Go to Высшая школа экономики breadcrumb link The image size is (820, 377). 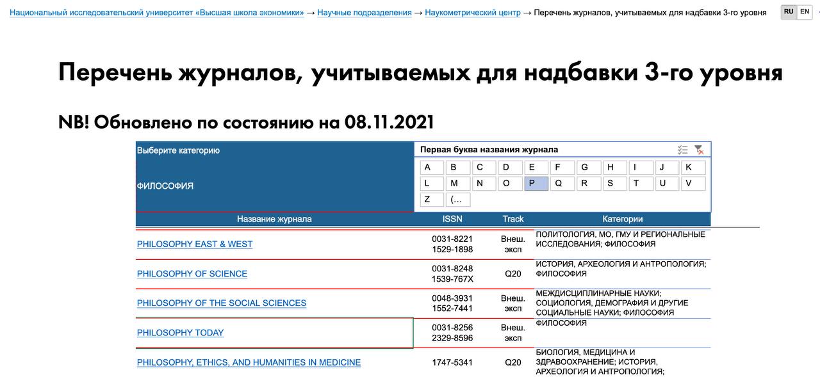[x=157, y=13]
